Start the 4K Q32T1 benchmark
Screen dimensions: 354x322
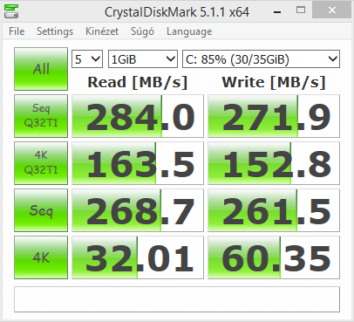tap(41, 163)
